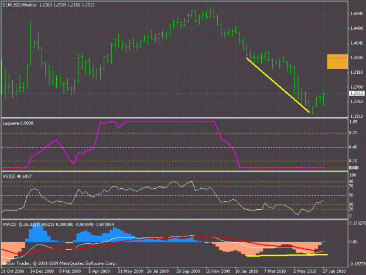Click date label 27 Jun 2010
366x275 pixels.
(x=334, y=271)
